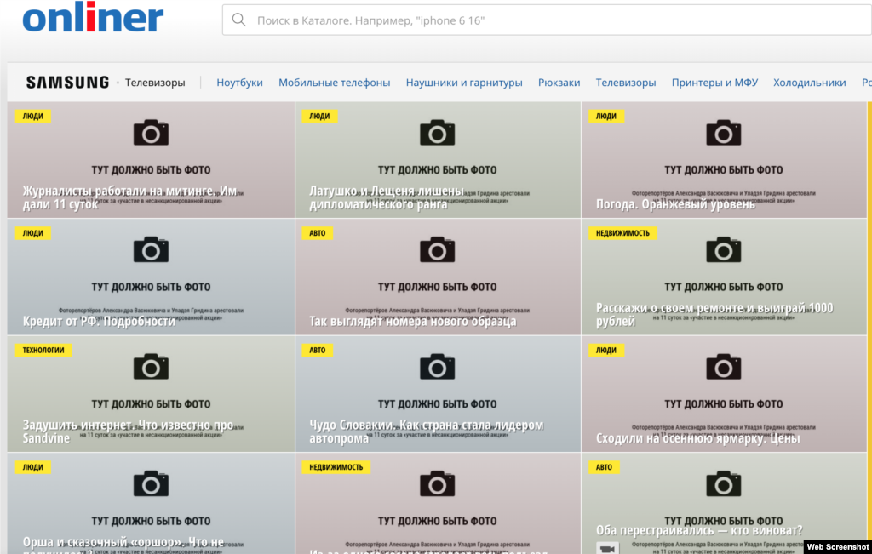Select Рюкзаки in the navigation bar
The height and width of the screenshot is (554, 872).
[x=559, y=83]
